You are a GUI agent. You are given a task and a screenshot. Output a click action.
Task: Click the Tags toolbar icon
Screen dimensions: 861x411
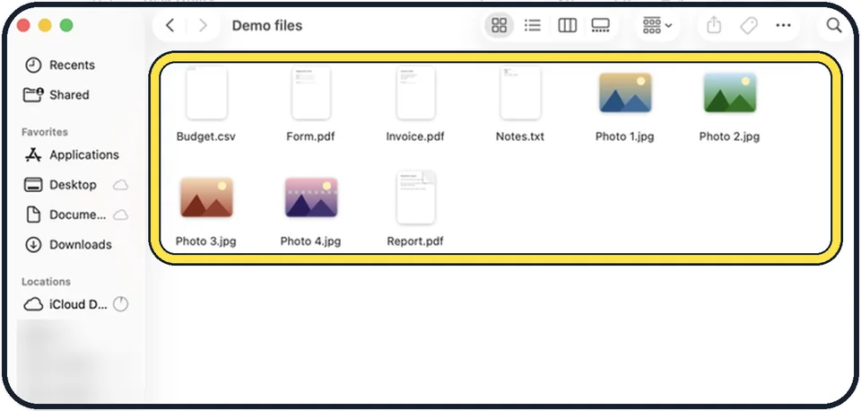pyautogui.click(x=748, y=25)
